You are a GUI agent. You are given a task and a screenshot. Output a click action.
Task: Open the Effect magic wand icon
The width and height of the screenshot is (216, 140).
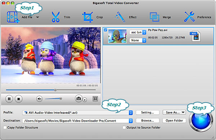120,17
